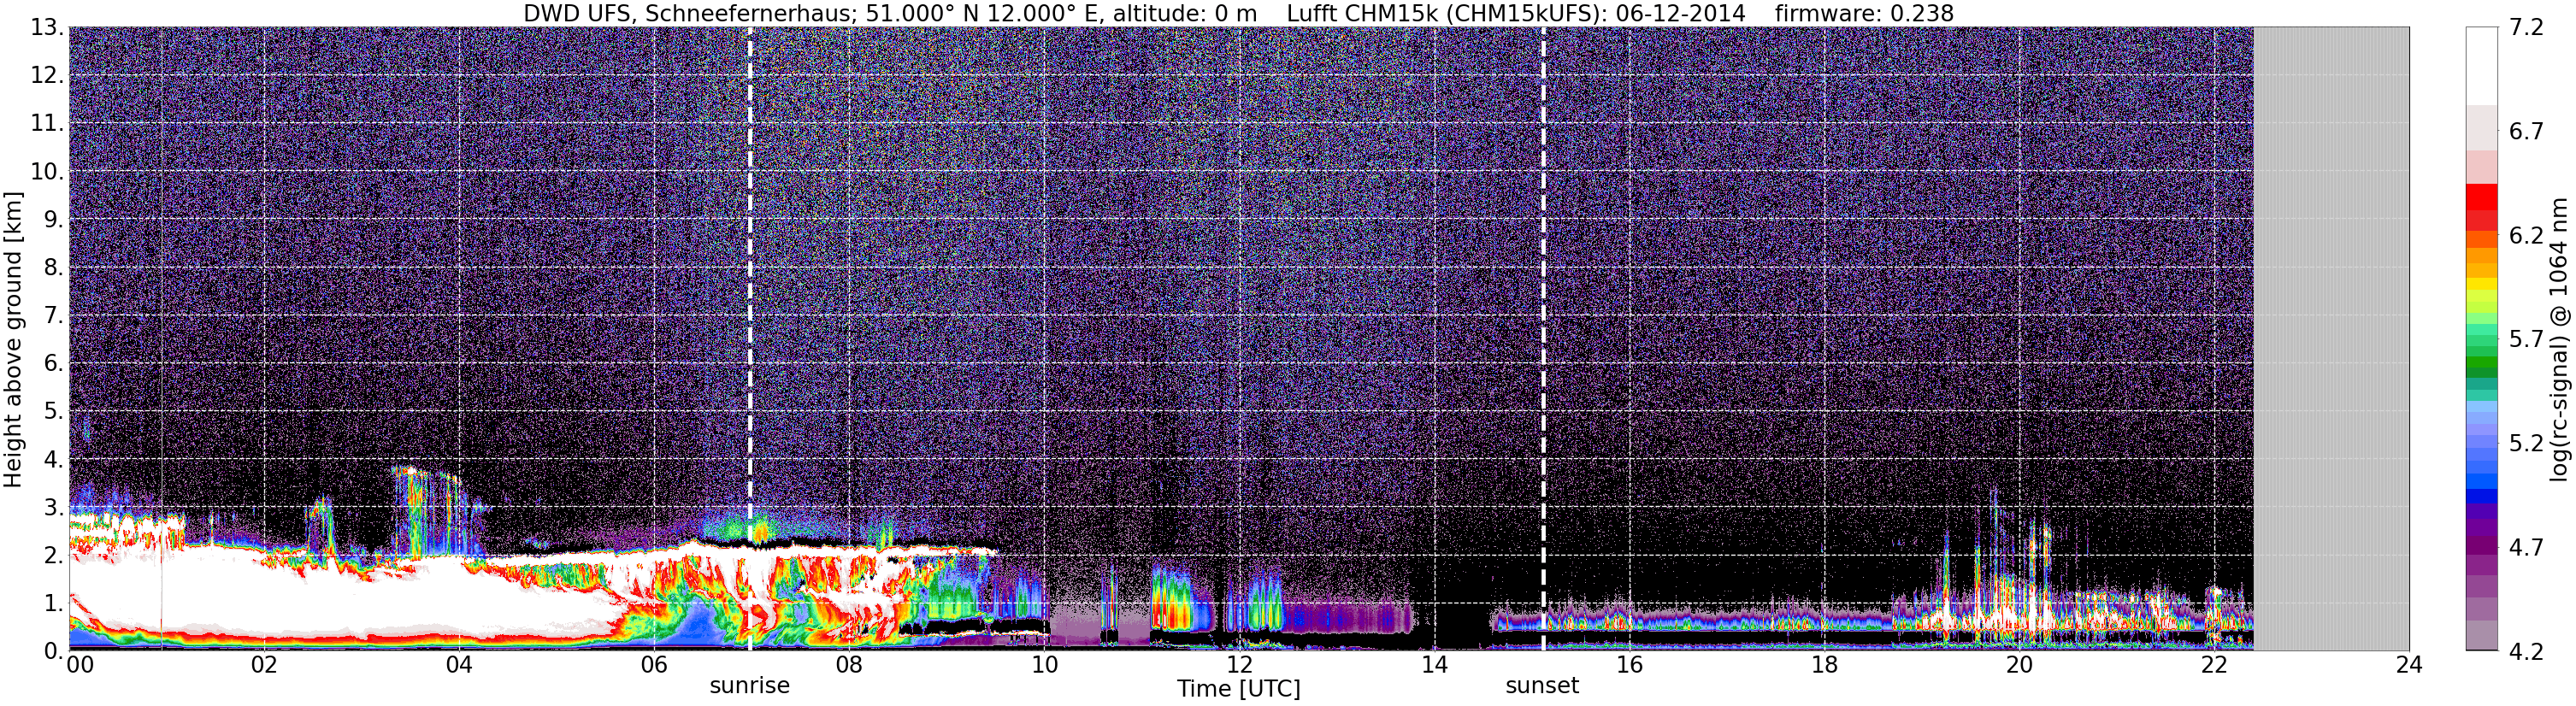This screenshot has width=2576, height=706.
Task: Click the colorbar tick label '5.2'
Action: (2526, 444)
